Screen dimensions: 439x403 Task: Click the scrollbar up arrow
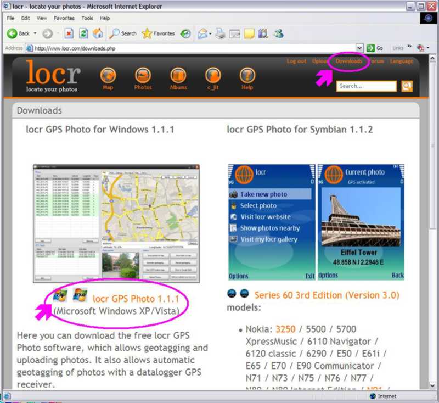(x=432, y=58)
